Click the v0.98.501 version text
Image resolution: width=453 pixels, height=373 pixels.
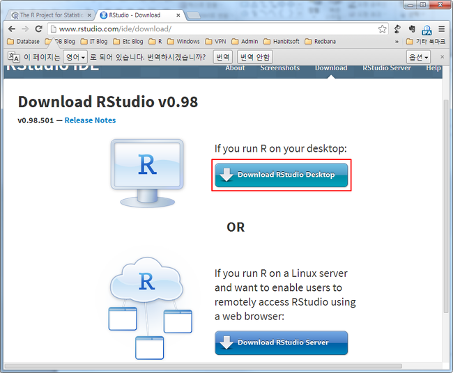(x=36, y=120)
